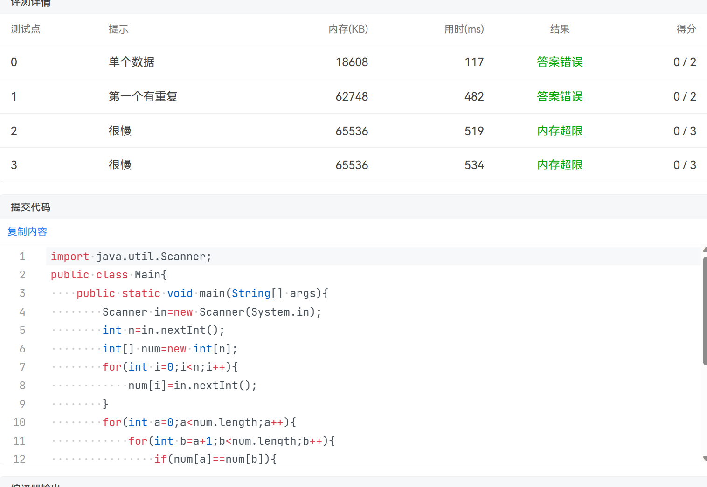Click the 内存(KB) column header
Image resolution: width=707 pixels, height=487 pixels.
(x=348, y=29)
